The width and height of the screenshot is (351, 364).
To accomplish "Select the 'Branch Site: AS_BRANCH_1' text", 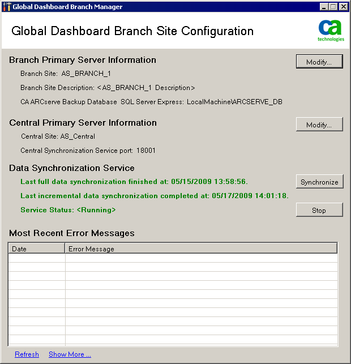I will click(66, 74).
